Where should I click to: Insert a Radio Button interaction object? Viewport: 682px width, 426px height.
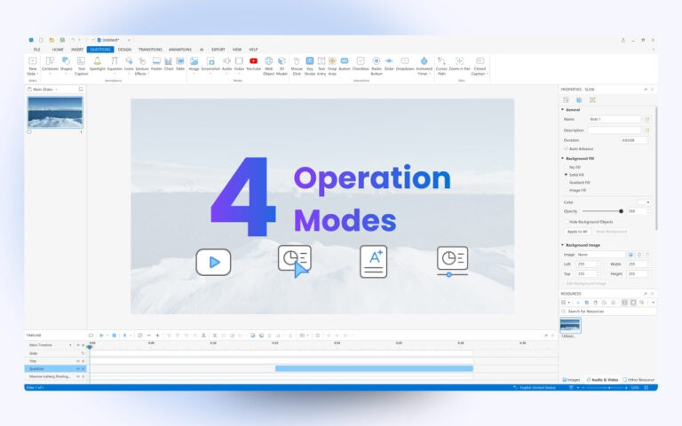pos(377,66)
